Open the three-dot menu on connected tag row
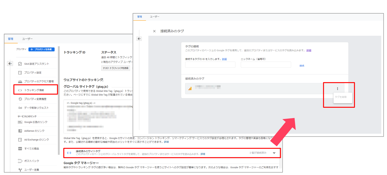Viewport: 387px width, 175px height. click(338, 89)
